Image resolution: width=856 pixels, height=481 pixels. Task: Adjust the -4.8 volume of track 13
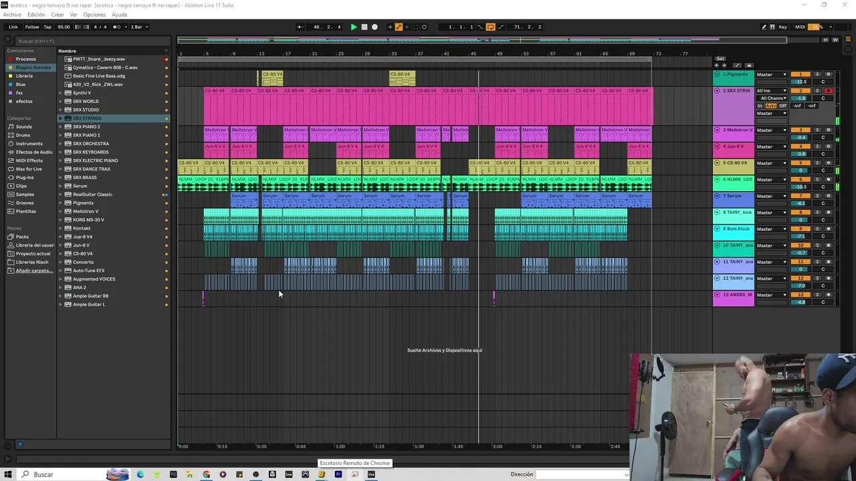coord(800,302)
